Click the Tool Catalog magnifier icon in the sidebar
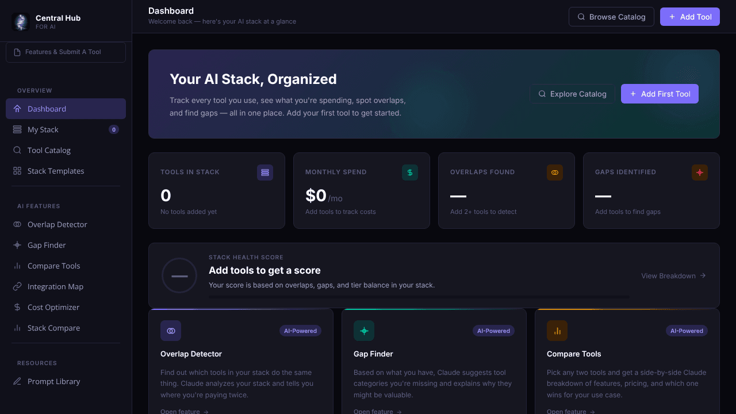 pos(17,150)
